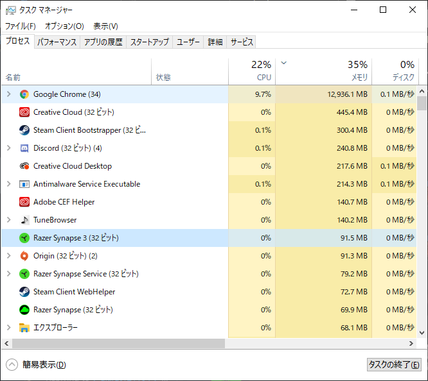Switch to the パフォーマンス tab

pos(57,42)
